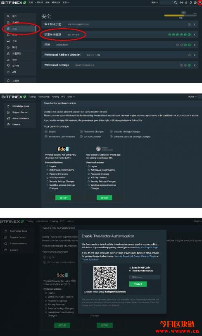Toggle Withdrawal Confirmations in the undimmed fido card
The width and height of the screenshot is (202, 336).
click(48, 170)
